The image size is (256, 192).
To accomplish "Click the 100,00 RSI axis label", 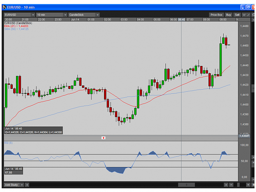I will [x=244, y=145].
